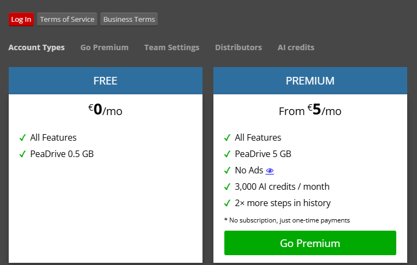Viewport: 417px width, 265px height.
Task: Click the green Go Premium button
Action: 310,243
